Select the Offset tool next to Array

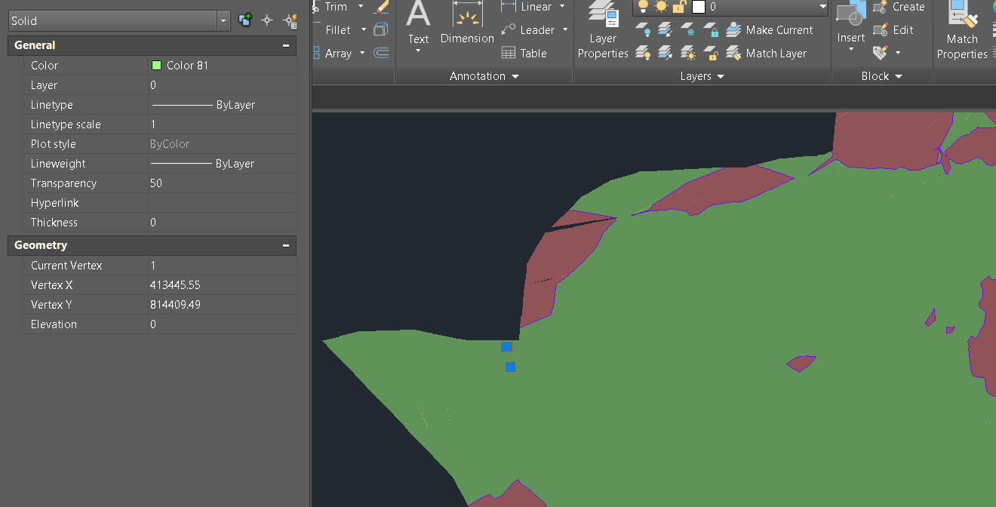pos(380,53)
